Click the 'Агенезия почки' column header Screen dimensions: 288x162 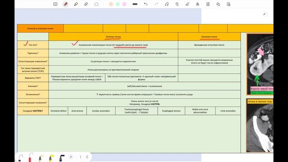(x=209, y=37)
